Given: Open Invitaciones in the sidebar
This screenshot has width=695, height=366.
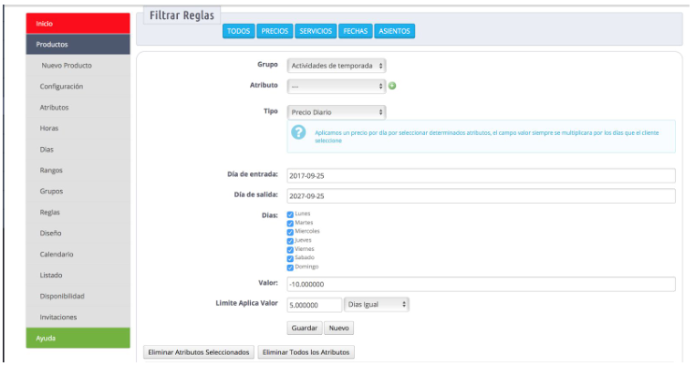Looking at the screenshot, I should tap(78, 318).
